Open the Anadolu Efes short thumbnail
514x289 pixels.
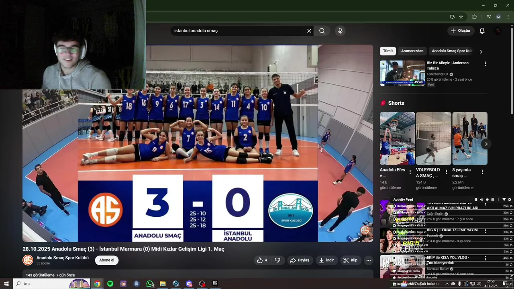click(397, 138)
